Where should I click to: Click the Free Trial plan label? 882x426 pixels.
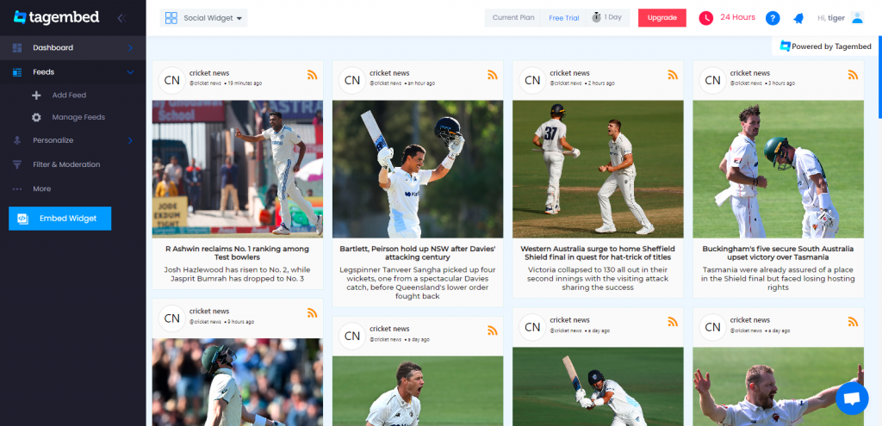(x=563, y=18)
